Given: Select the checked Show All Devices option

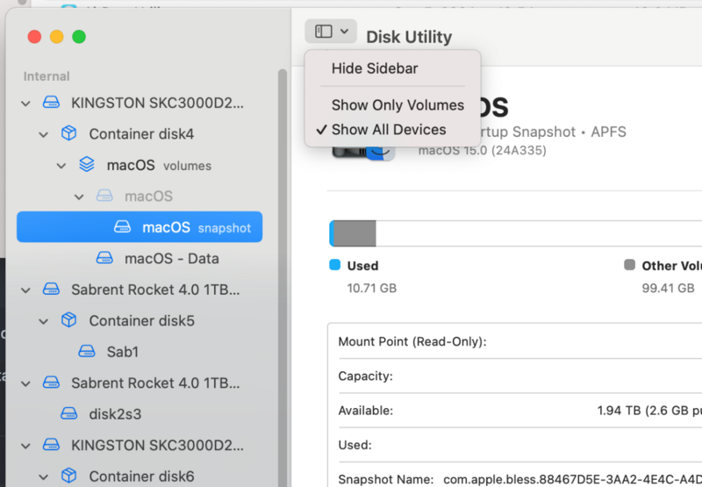Looking at the screenshot, I should tap(389, 130).
